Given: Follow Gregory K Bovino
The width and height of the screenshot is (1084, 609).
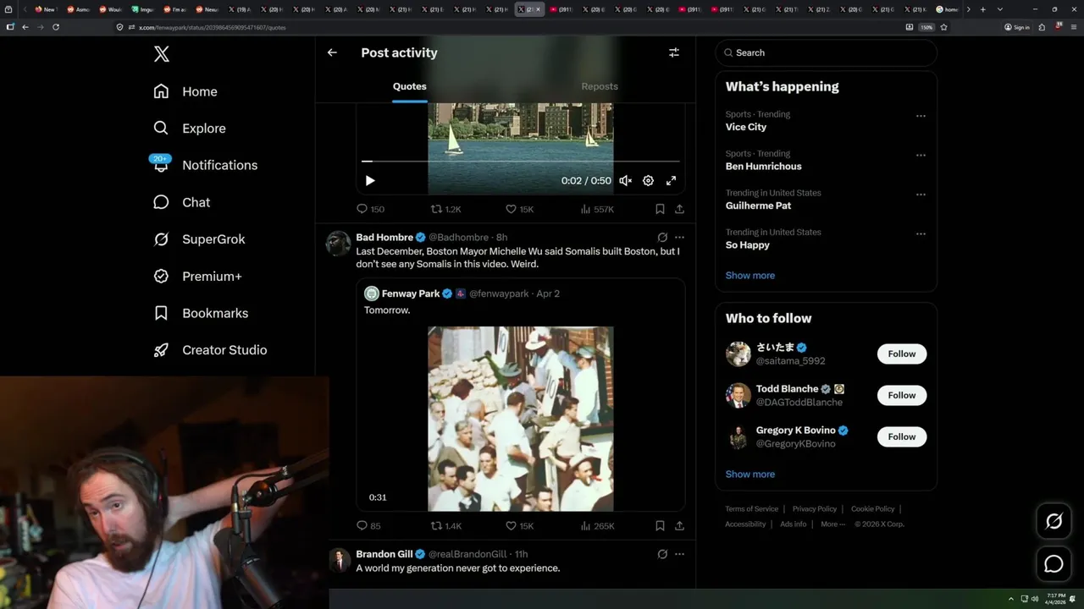Looking at the screenshot, I should (x=902, y=436).
